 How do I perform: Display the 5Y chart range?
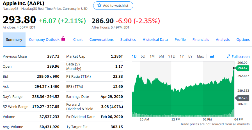pyautogui.click(x=191, y=56)
